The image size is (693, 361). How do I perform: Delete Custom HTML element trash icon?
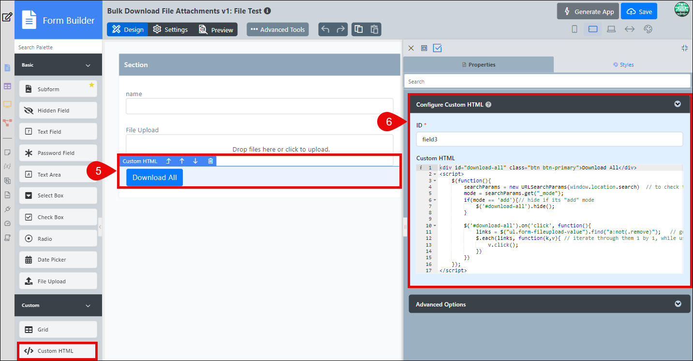pyautogui.click(x=210, y=161)
